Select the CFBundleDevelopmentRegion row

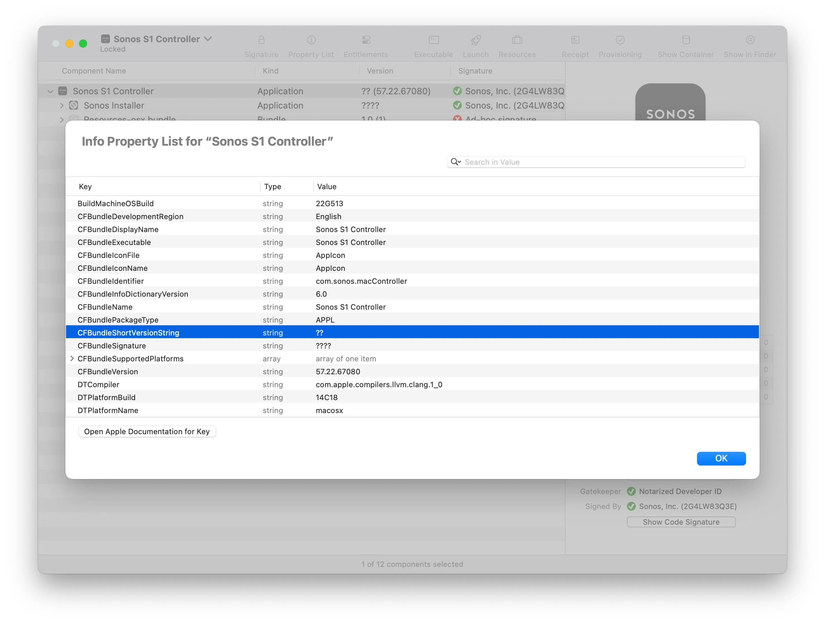(x=412, y=217)
